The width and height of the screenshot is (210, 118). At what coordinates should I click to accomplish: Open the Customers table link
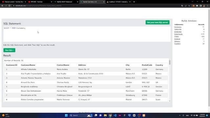[178, 27]
